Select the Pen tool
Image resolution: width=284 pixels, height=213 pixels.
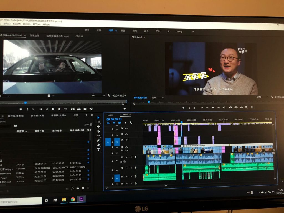[98, 140]
